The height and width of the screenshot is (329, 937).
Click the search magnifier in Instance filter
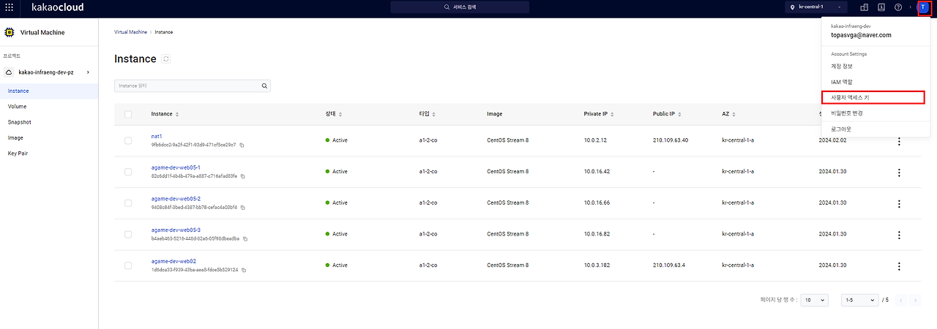[x=265, y=86]
